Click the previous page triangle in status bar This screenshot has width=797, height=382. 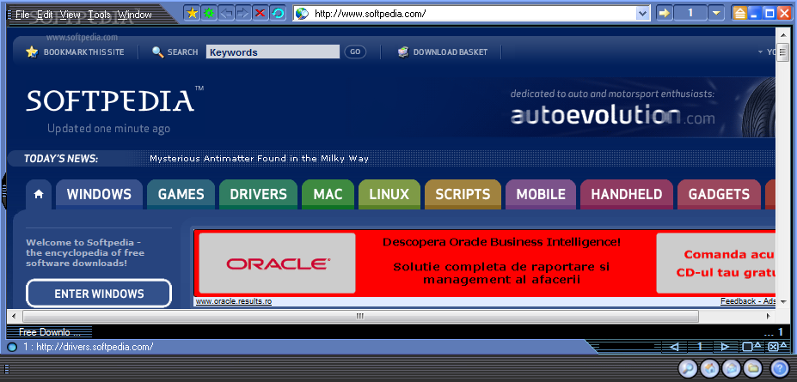tap(675, 347)
